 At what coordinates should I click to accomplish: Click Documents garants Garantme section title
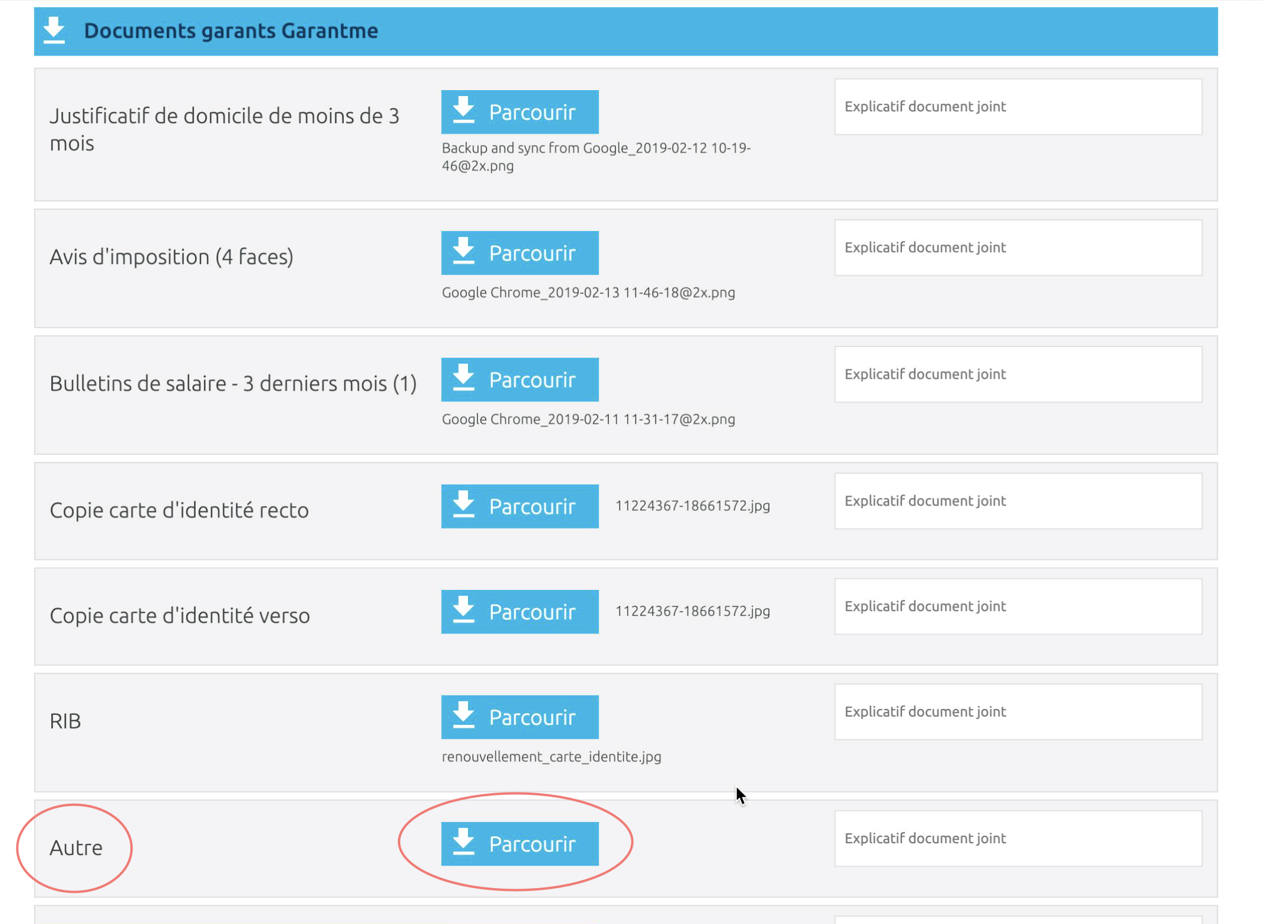pos(231,31)
